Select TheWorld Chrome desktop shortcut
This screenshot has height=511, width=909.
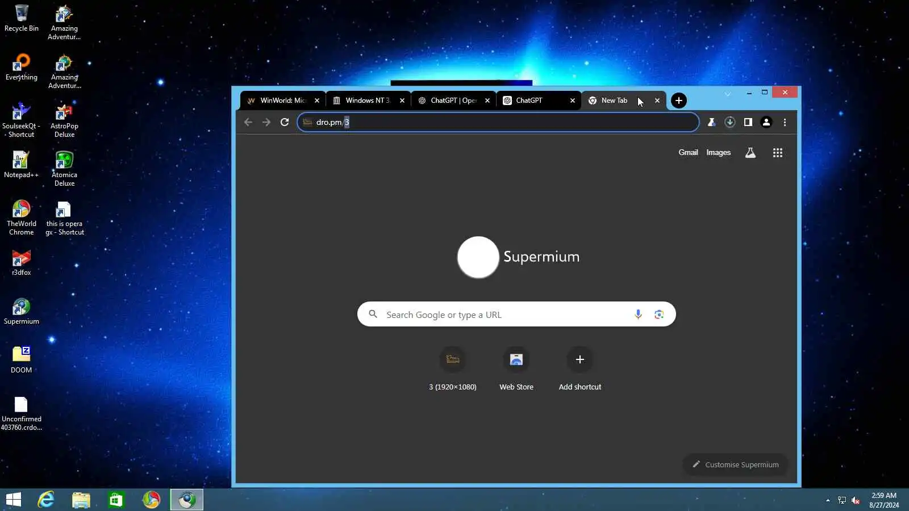pyautogui.click(x=22, y=217)
